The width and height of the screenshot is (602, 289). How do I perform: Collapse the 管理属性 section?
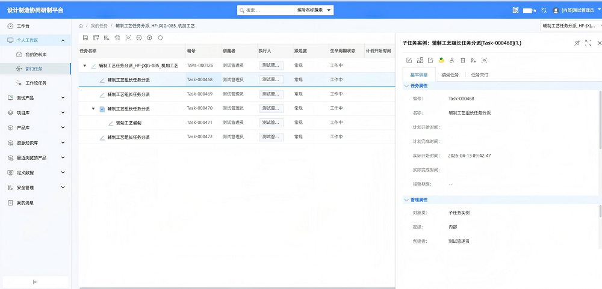(x=406, y=199)
